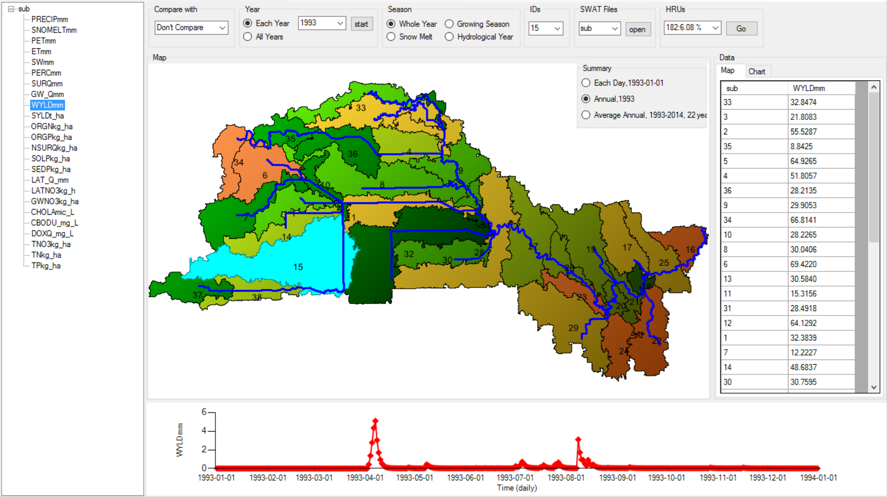
Task: Click table cell value 12.2227
Action: pos(821,352)
